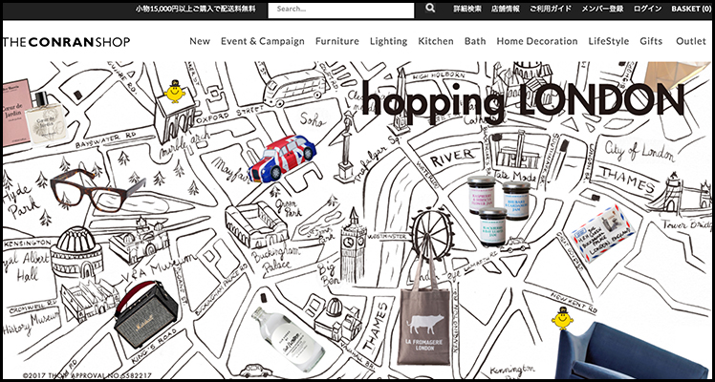Click the ログイン login link
This screenshot has height=382, width=715.
click(x=647, y=9)
